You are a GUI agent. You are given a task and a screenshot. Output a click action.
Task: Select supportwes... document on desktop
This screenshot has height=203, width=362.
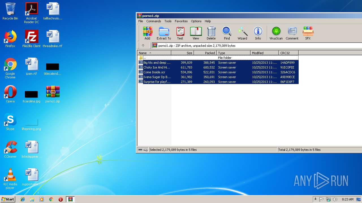pos(31,177)
